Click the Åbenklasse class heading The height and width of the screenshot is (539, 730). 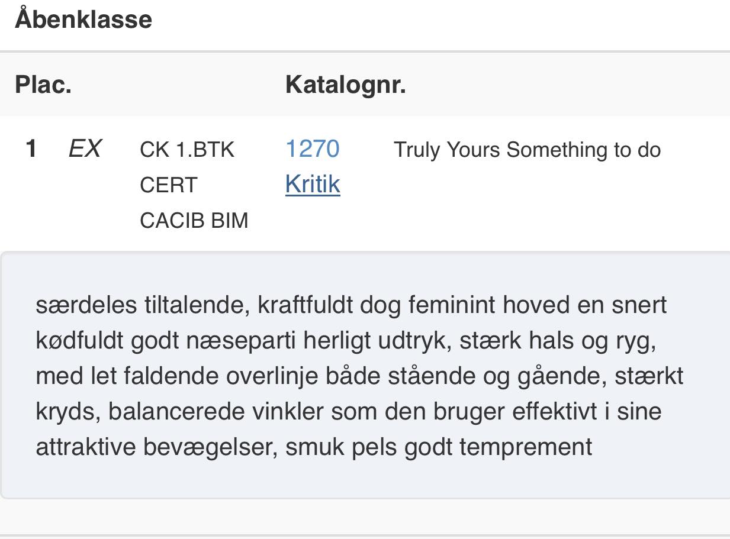(x=83, y=18)
